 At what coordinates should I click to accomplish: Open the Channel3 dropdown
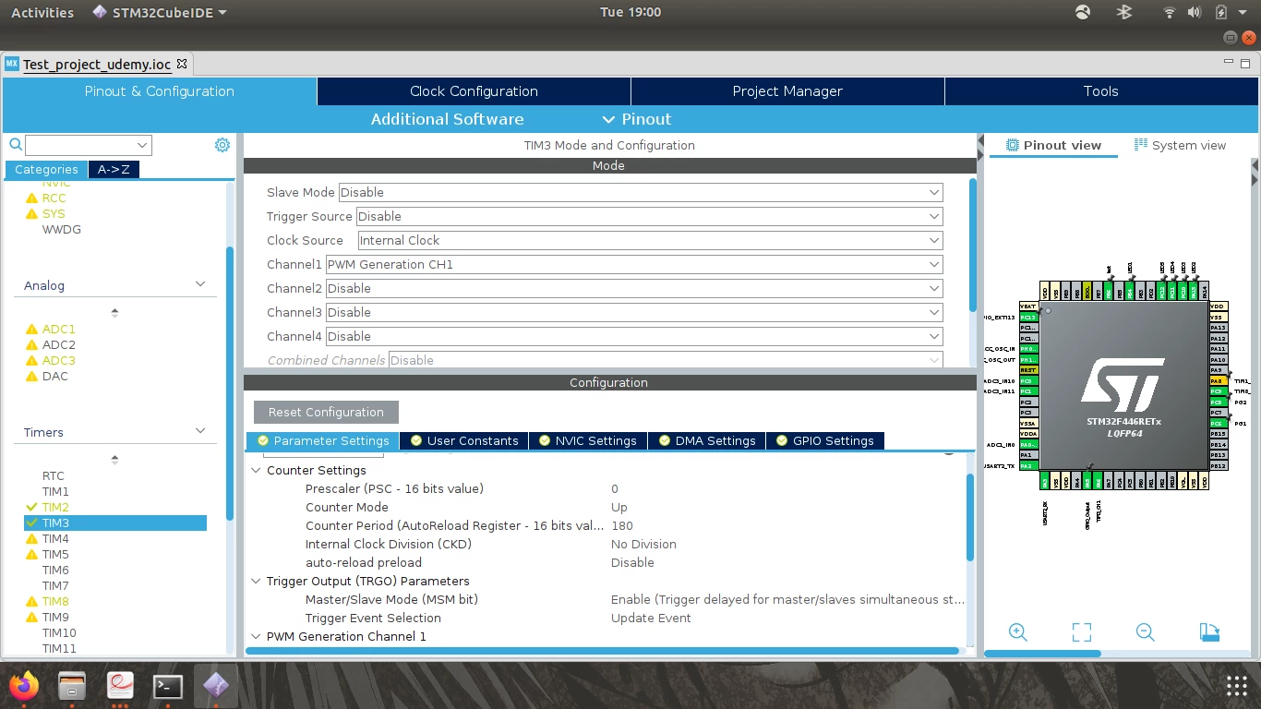(634, 312)
